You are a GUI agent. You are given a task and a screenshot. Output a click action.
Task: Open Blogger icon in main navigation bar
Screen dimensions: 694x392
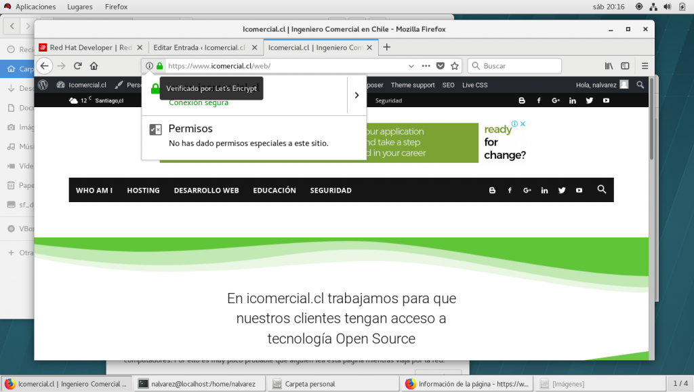coord(492,191)
